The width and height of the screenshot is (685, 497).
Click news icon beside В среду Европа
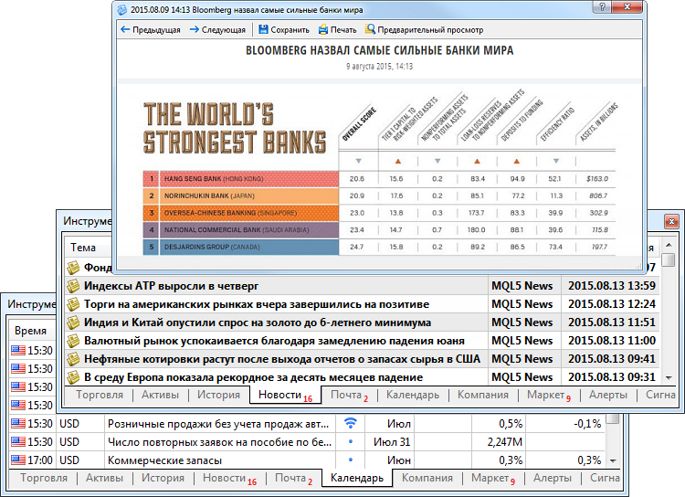coord(73,376)
